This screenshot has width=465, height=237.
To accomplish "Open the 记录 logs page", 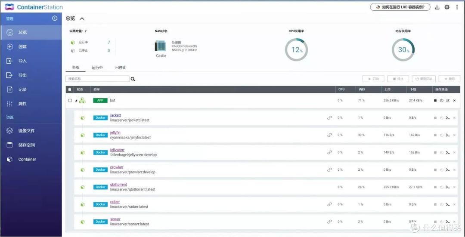I will point(31,89).
